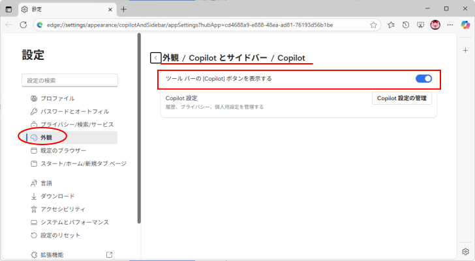Image resolution: width=475 pixels, height=261 pixels.
Task: Toggle ツール バーの [Copilot] ボタンを表示する switch
Action: click(423, 79)
